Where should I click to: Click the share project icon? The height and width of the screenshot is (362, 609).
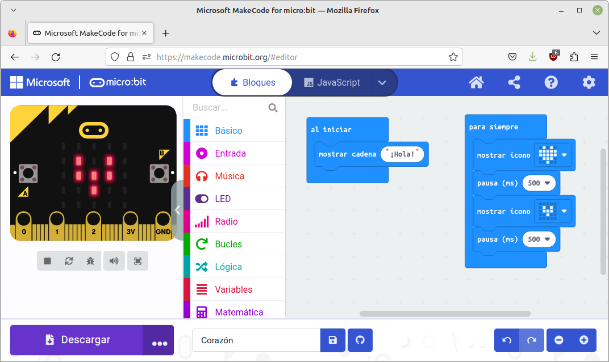pos(514,82)
